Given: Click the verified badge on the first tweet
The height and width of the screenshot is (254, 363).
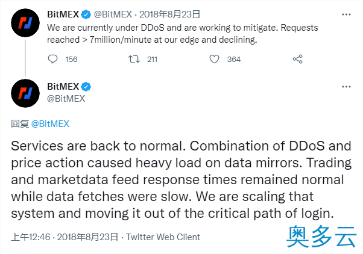Looking at the screenshot, I should click(86, 14).
